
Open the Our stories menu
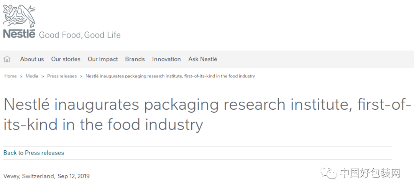[x=66, y=59]
